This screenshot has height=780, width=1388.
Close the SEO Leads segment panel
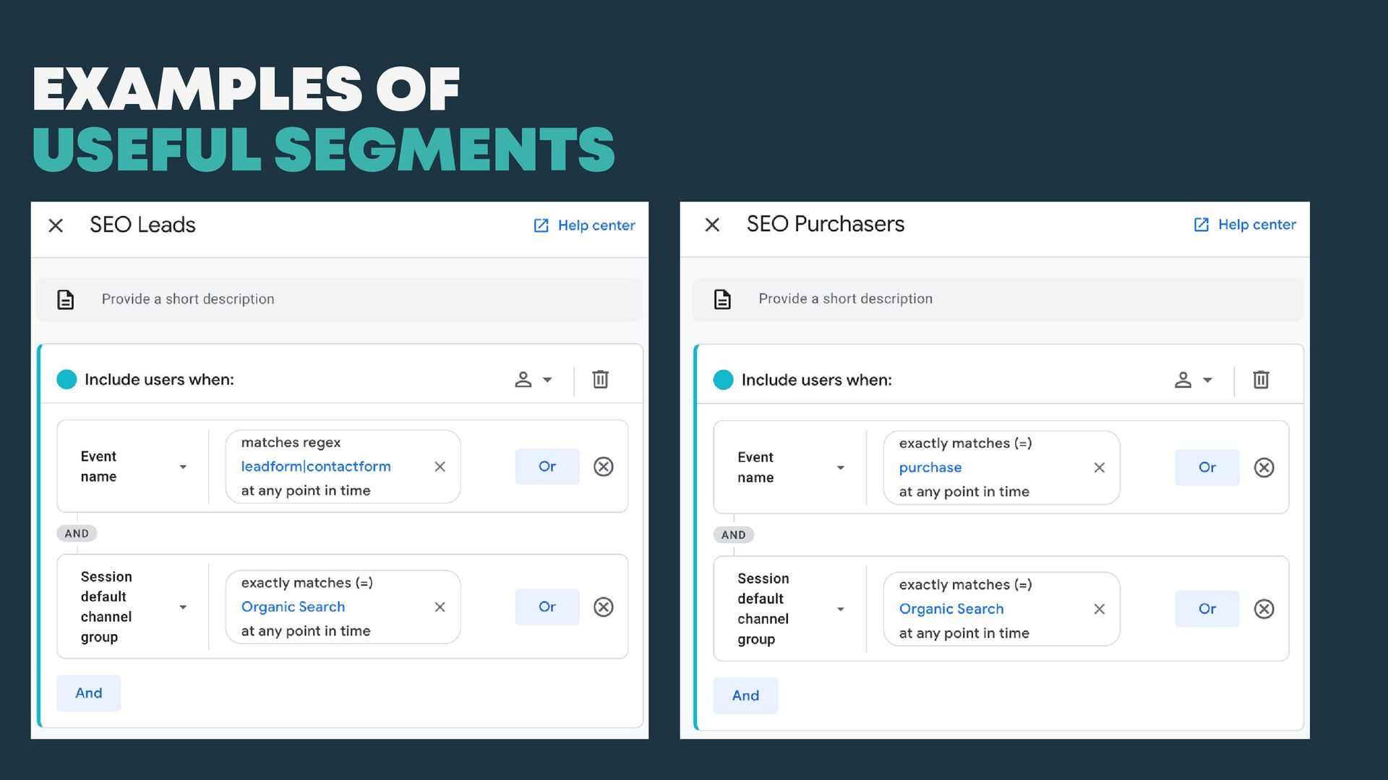point(56,225)
